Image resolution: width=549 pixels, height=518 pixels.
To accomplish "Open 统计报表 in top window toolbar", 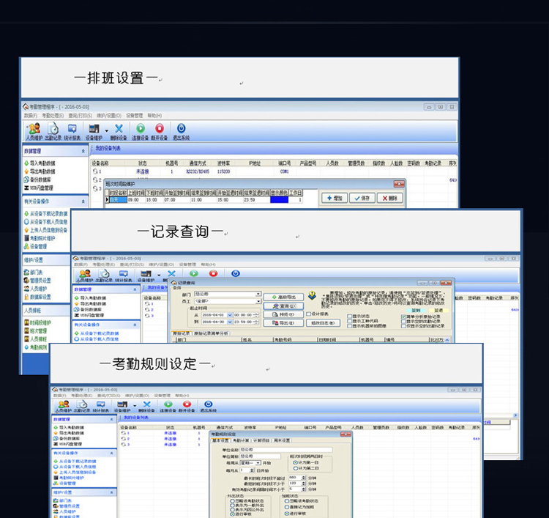I will click(x=72, y=132).
